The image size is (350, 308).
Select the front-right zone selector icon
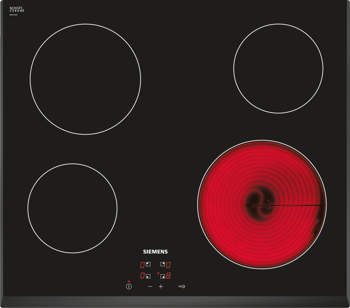[163, 276]
